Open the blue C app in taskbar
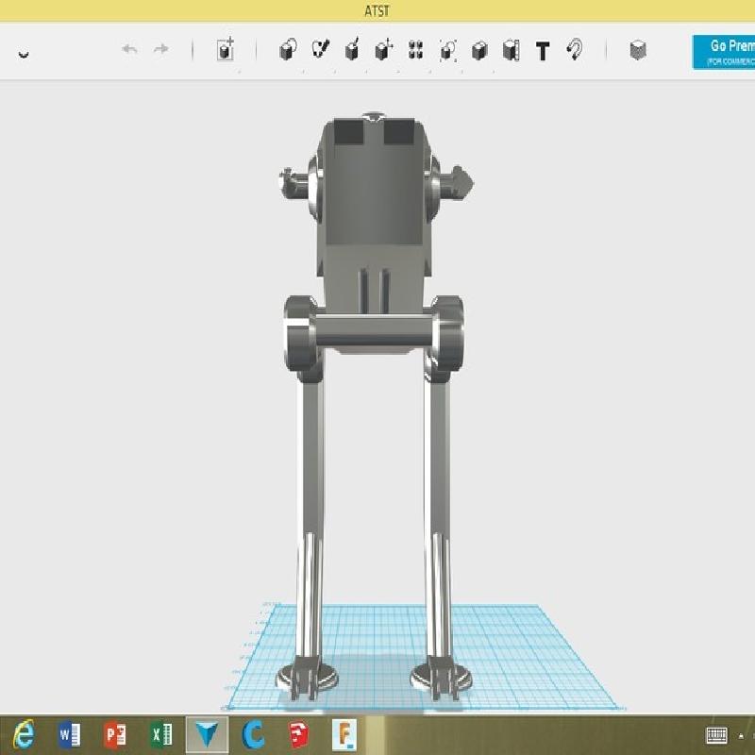 (x=253, y=735)
